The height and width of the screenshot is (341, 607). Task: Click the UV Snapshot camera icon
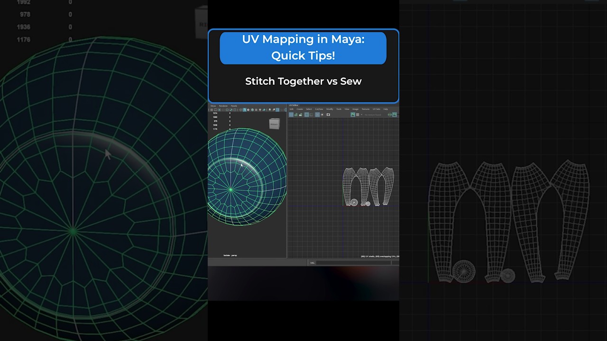328,115
